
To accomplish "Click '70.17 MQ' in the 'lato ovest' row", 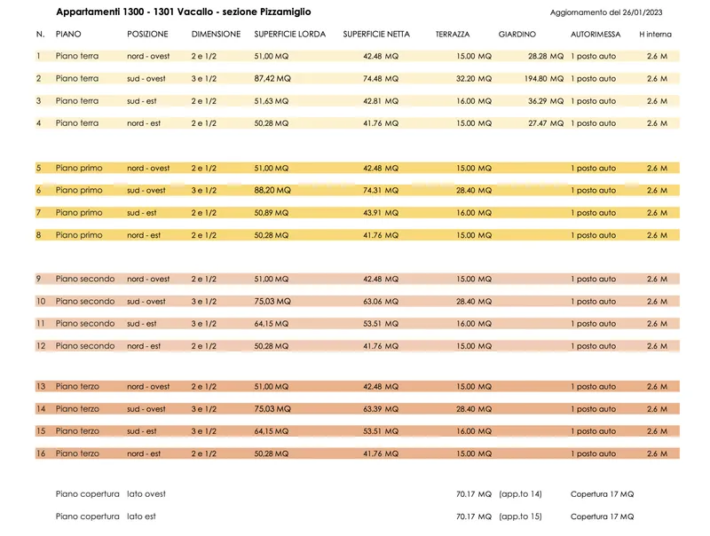I will click(x=474, y=494).
